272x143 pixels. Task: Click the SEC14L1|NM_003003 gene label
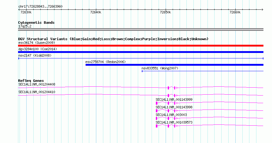(x=171, y=115)
